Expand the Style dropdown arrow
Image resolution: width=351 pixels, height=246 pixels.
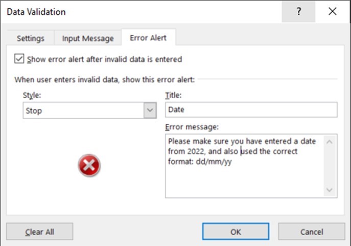pos(150,110)
